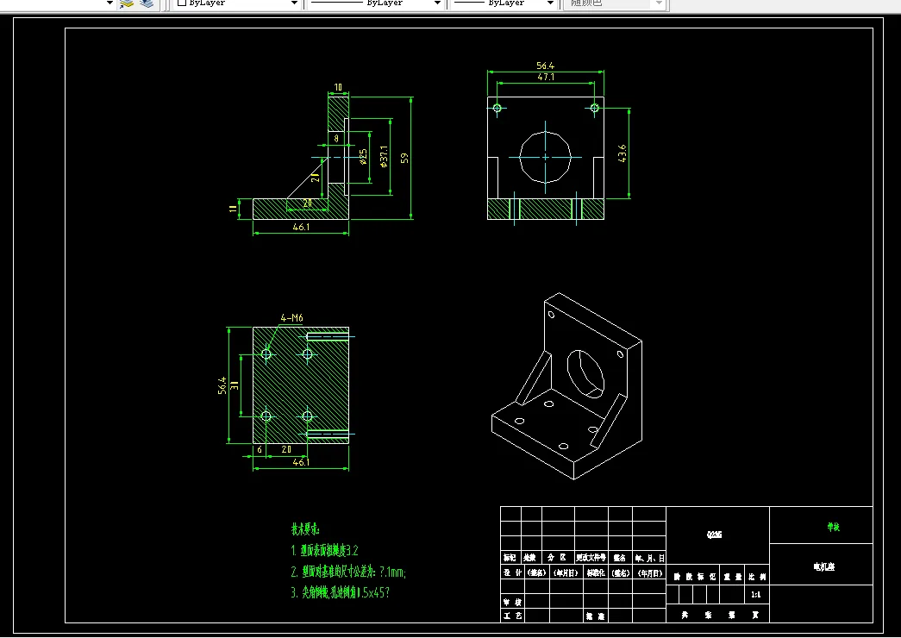Select the 1:1 scale value
The height and width of the screenshot is (638, 901).
coord(756,595)
